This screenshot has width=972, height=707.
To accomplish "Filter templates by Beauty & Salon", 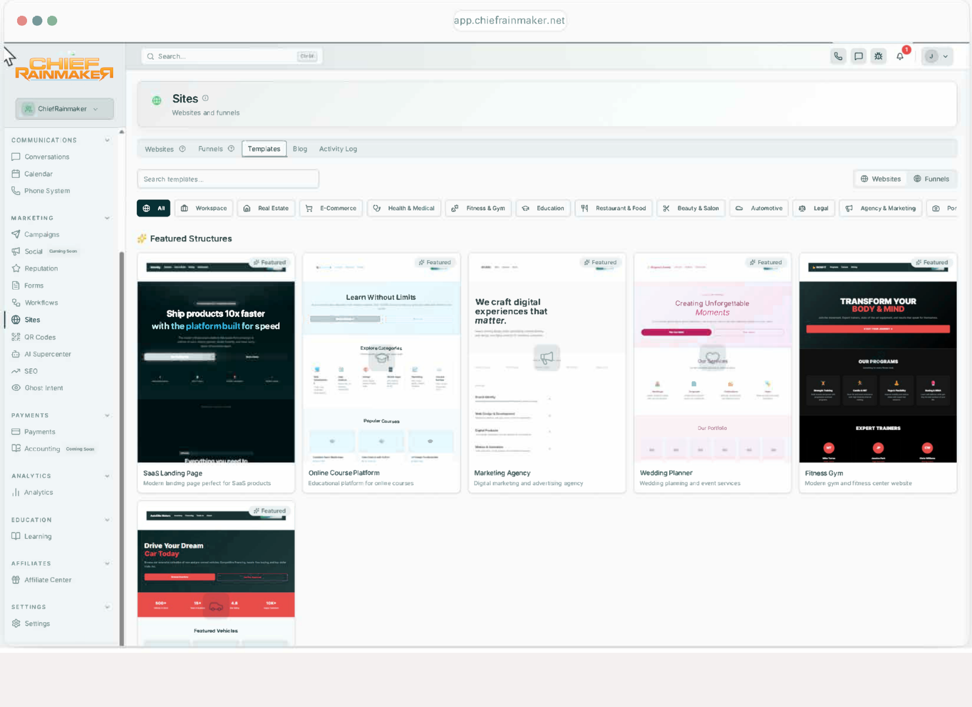I will point(691,209).
